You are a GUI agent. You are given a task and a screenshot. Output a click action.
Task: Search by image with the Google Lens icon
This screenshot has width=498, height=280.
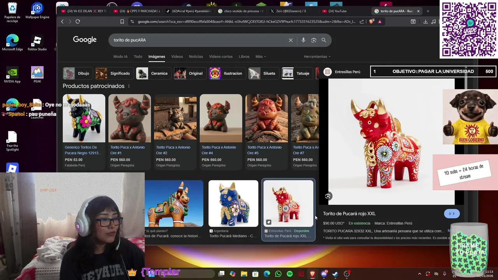click(x=314, y=40)
